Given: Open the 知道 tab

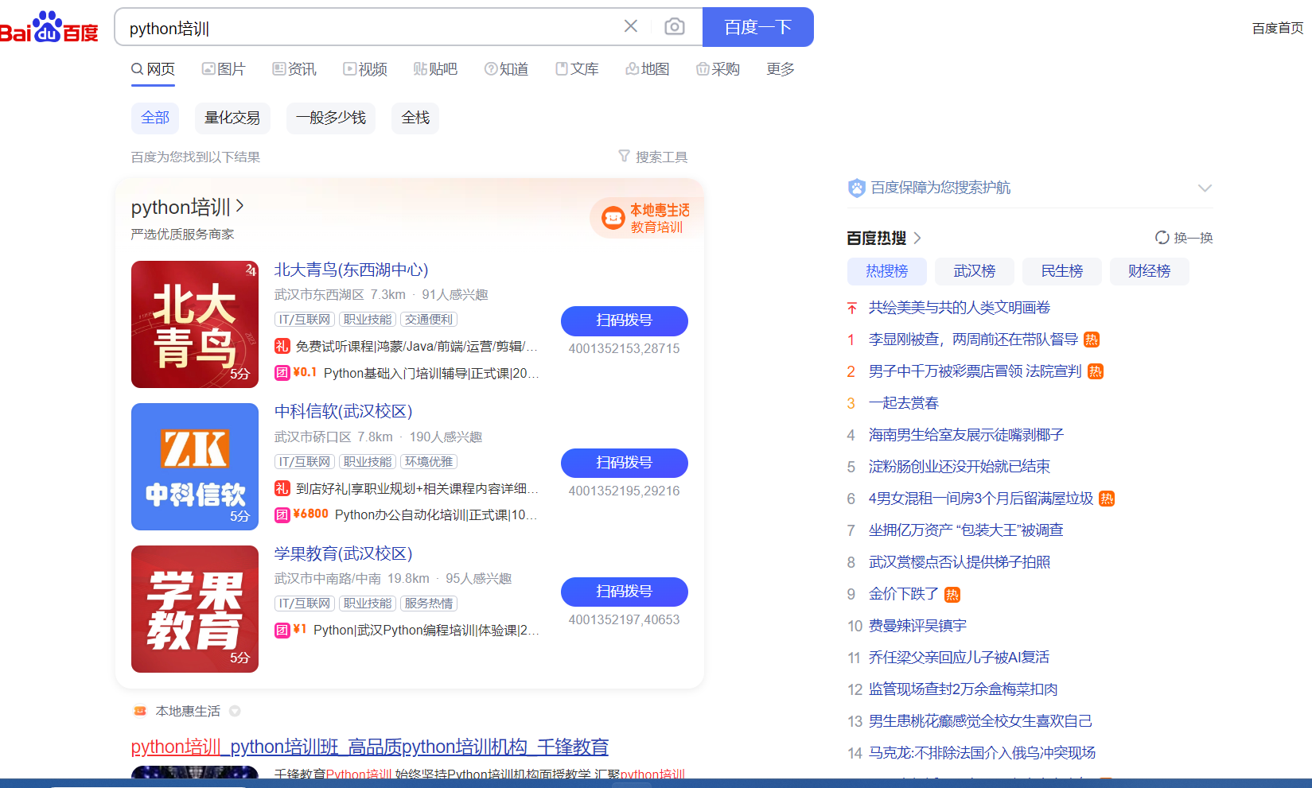Looking at the screenshot, I should (507, 69).
